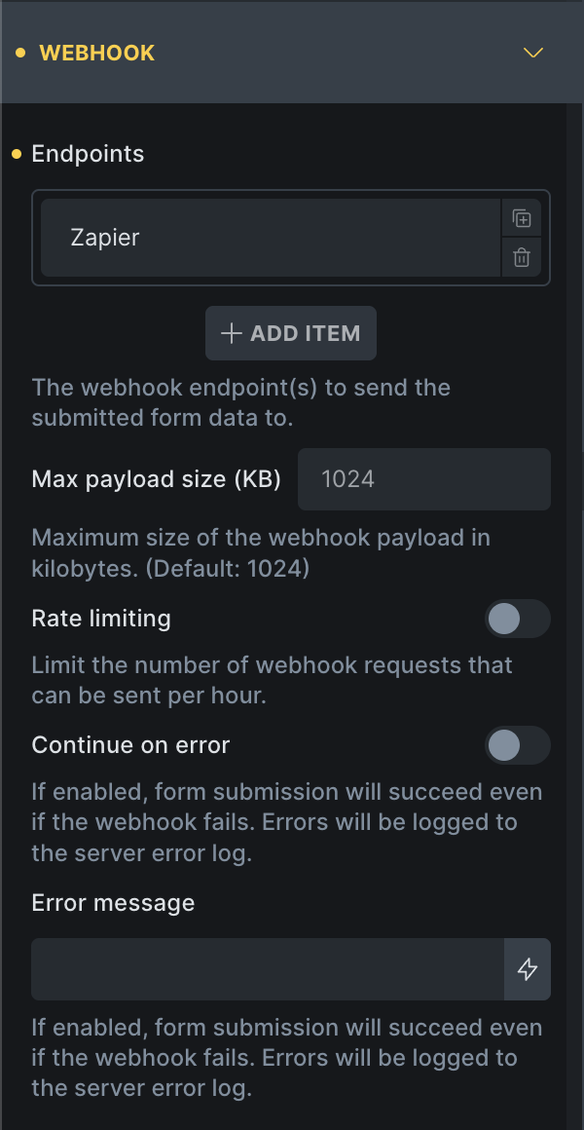Click the yellow dot next to Endpoints

[x=16, y=154]
